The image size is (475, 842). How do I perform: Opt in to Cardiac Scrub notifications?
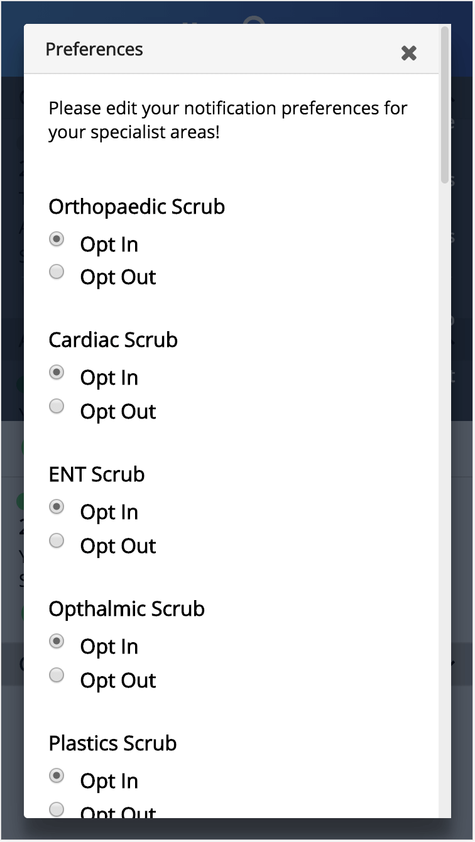[x=56, y=373]
